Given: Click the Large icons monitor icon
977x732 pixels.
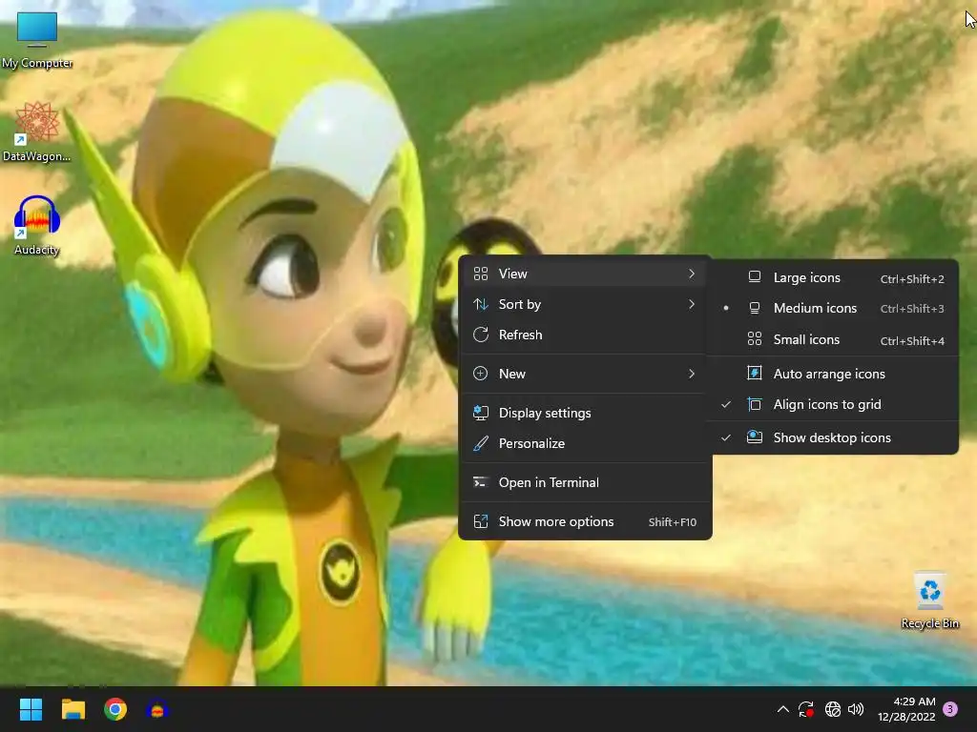Looking at the screenshot, I should click(755, 277).
